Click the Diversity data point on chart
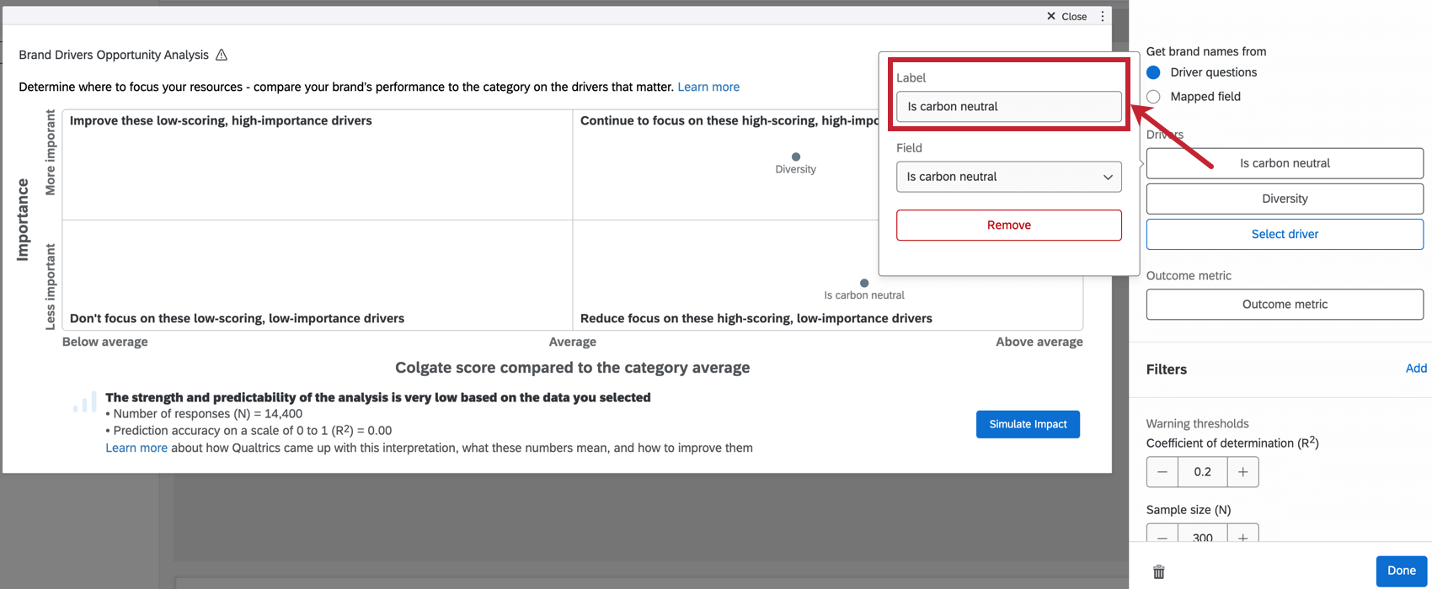Viewport: 1432px width, 589px height. coord(796,157)
